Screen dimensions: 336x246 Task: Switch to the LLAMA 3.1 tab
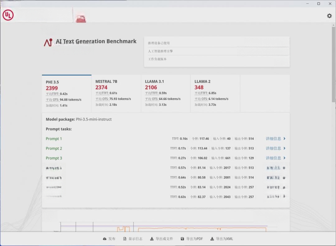166,93
